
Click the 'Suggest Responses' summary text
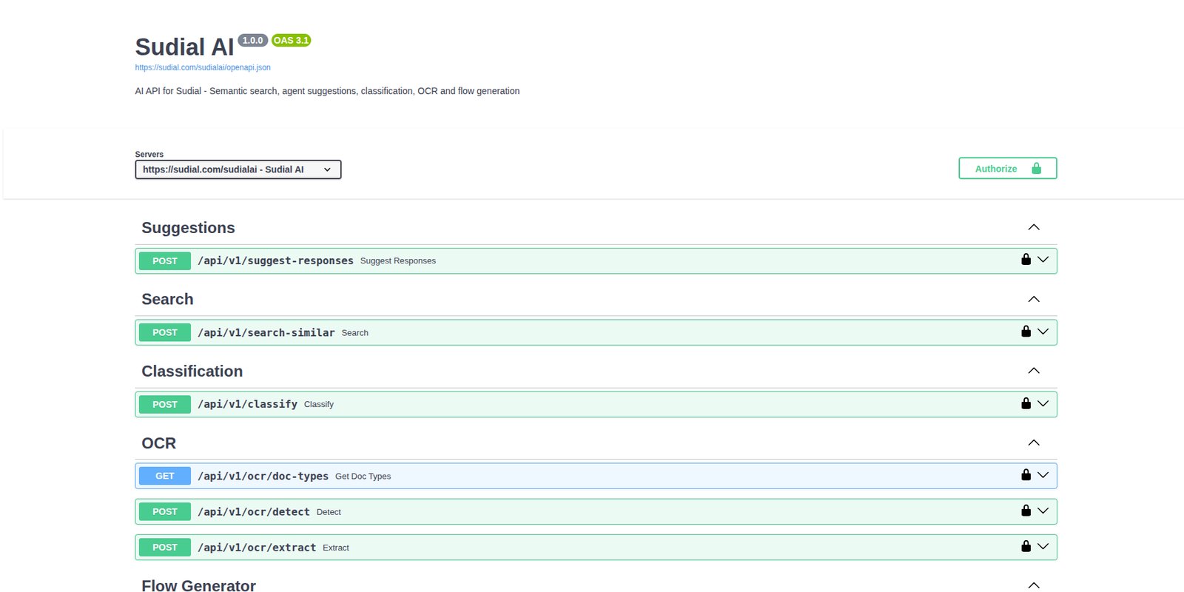tap(398, 260)
